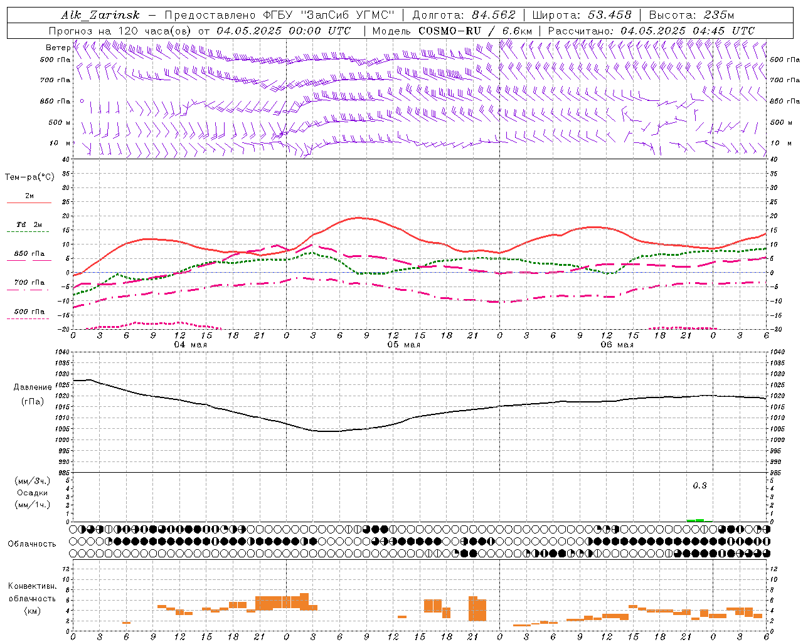Click the 10 м wind level label on left
The image size is (803, 642).
[60, 143]
